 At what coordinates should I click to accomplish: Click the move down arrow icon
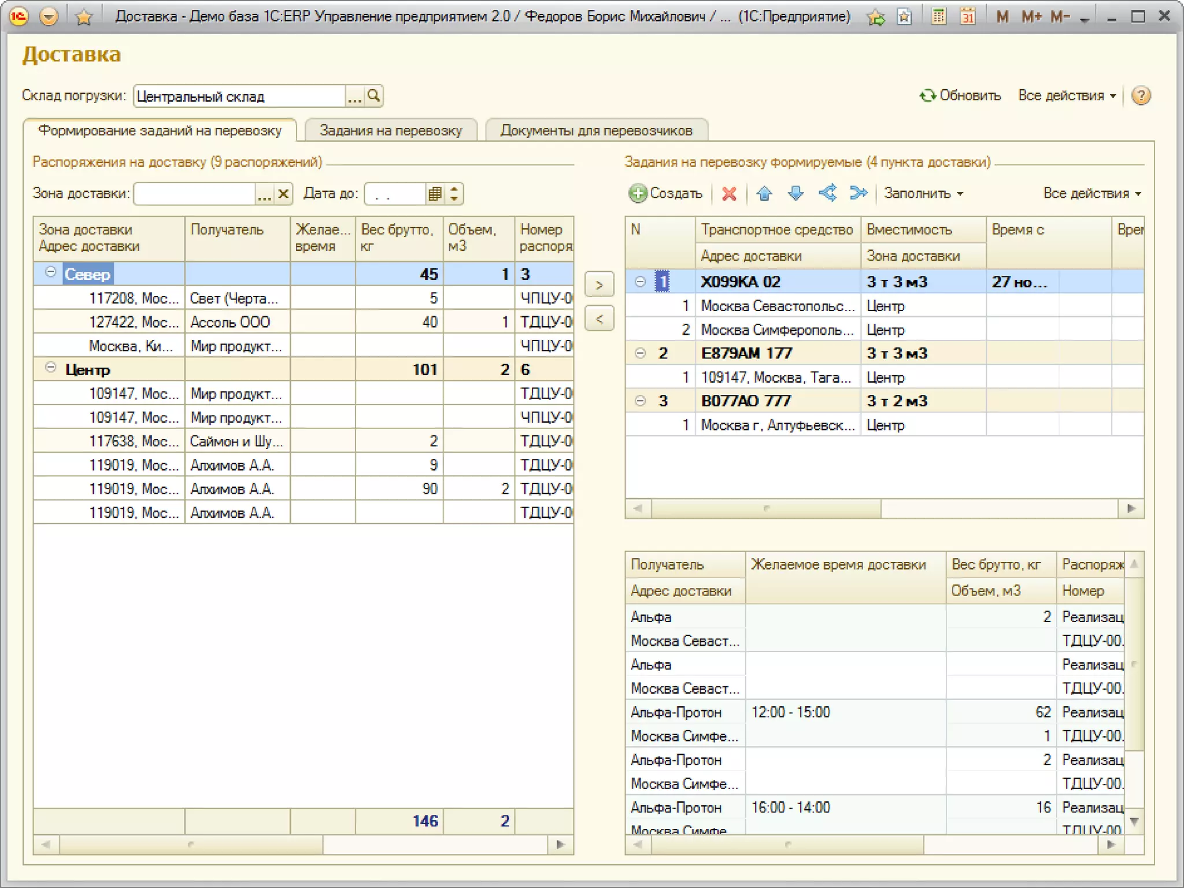click(795, 193)
